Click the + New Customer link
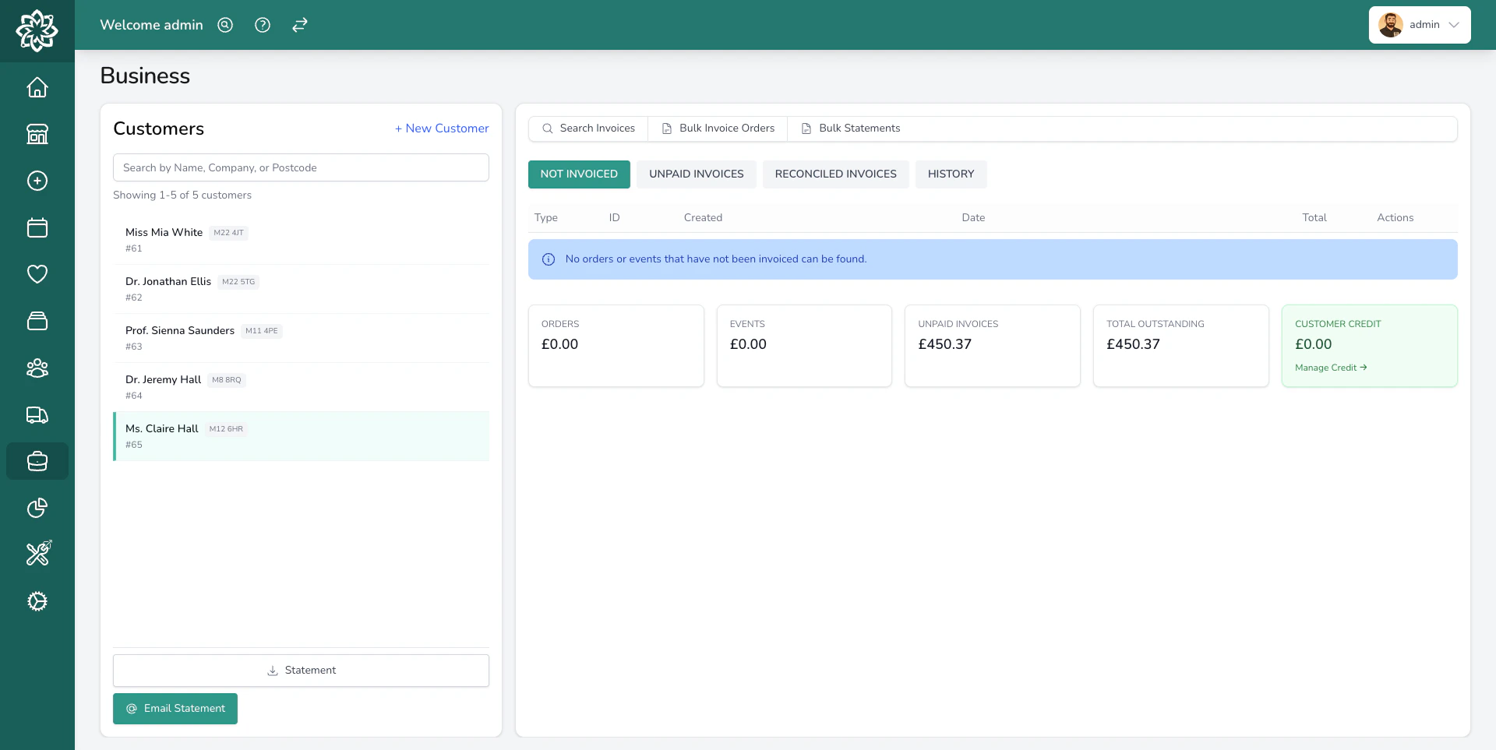The image size is (1496, 750). click(441, 128)
